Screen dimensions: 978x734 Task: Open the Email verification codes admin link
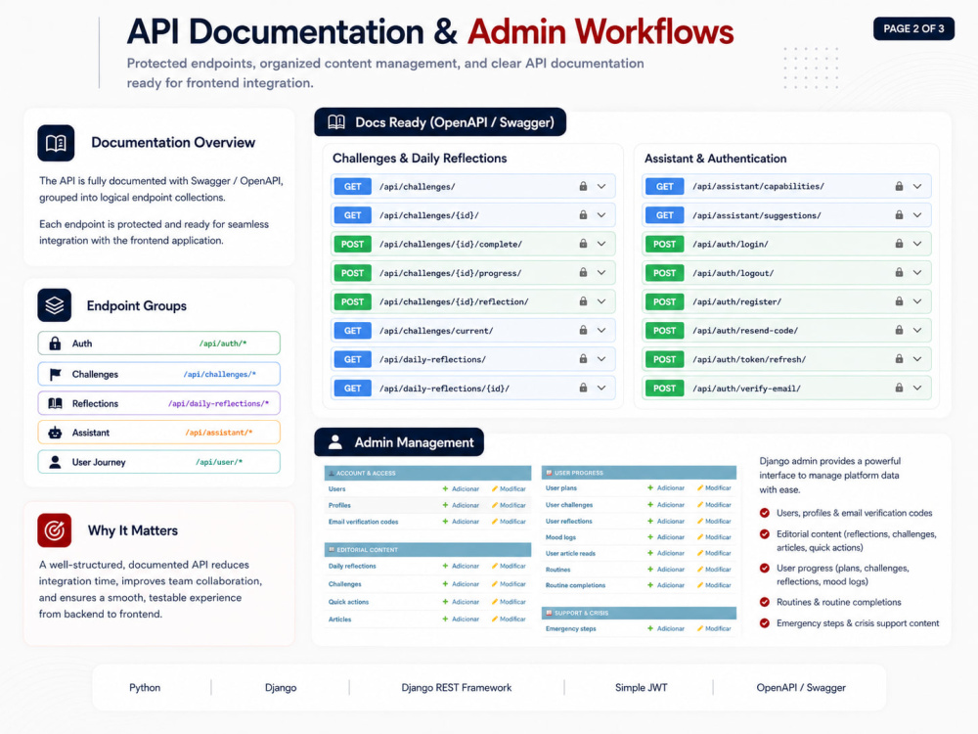tap(363, 522)
